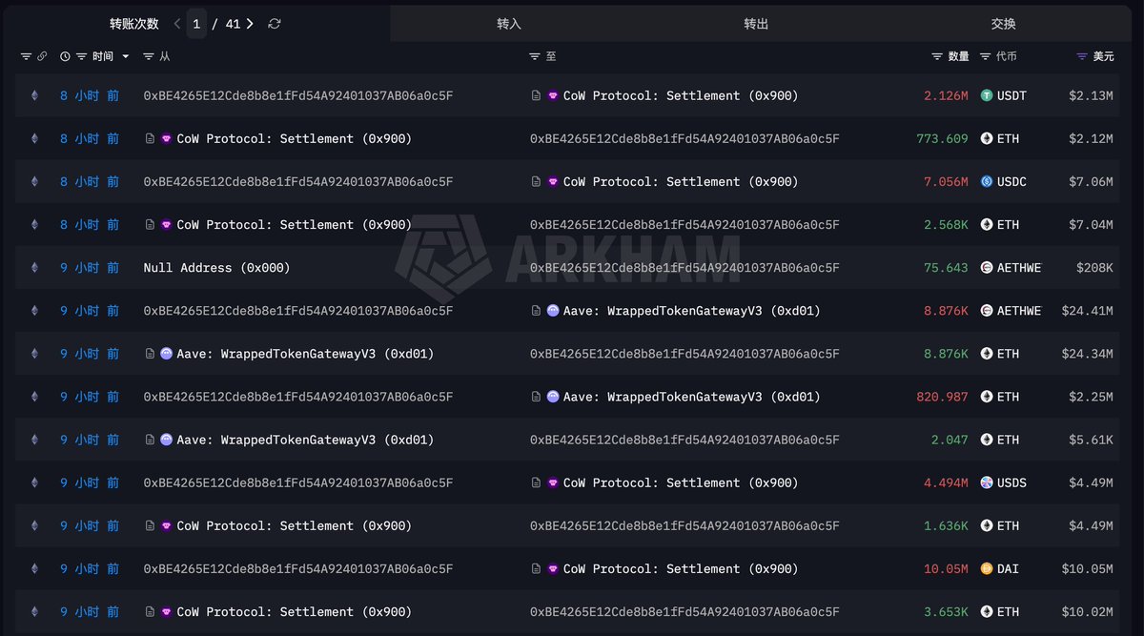Open CoW Protocol Settlement sender in $7.04M row
The image size is (1144, 636).
[x=294, y=225]
